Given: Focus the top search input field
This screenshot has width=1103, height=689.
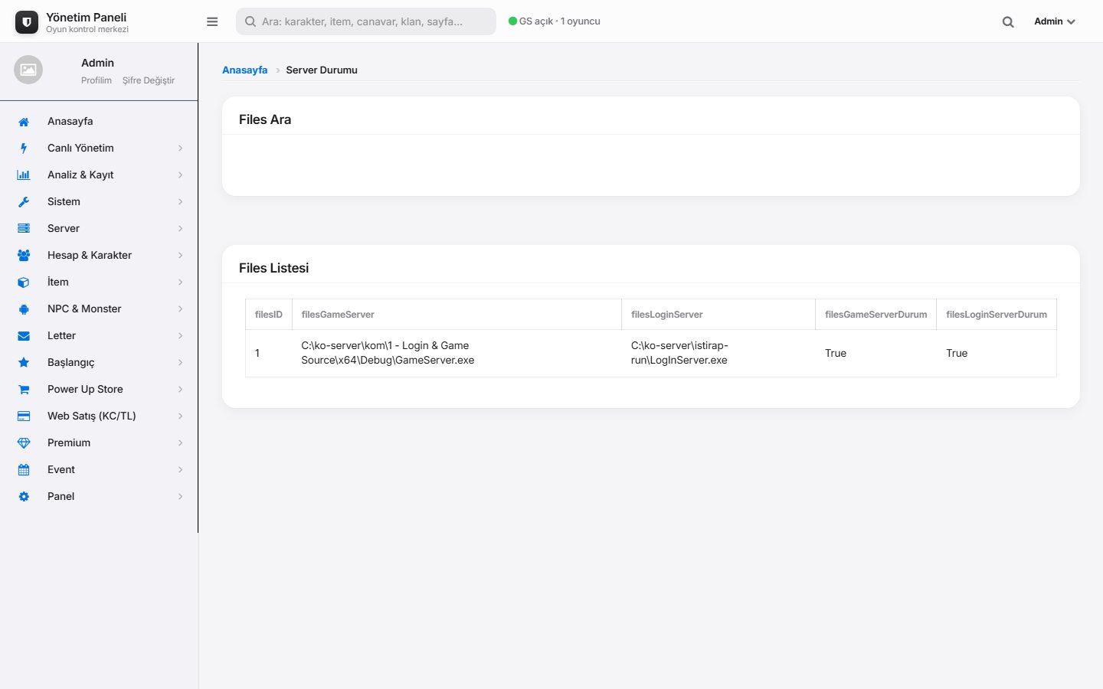Looking at the screenshot, I should click(366, 21).
